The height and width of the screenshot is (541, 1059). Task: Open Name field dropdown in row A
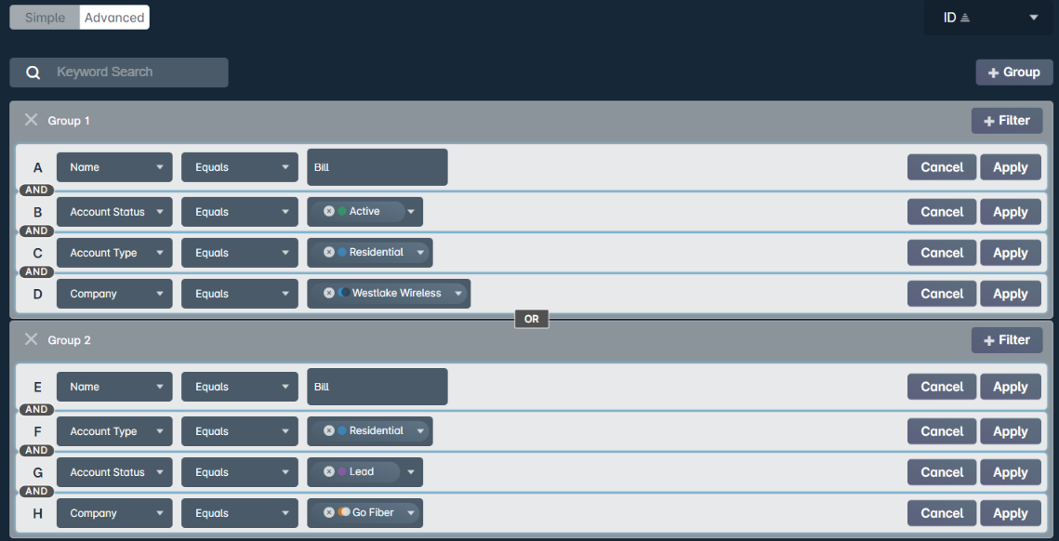(114, 167)
